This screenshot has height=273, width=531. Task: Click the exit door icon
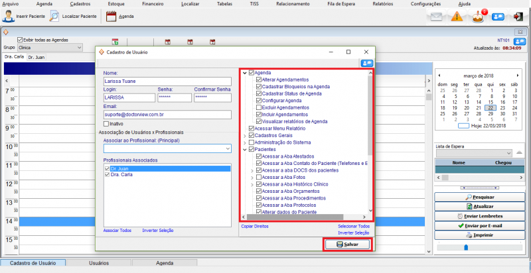tap(518, 17)
